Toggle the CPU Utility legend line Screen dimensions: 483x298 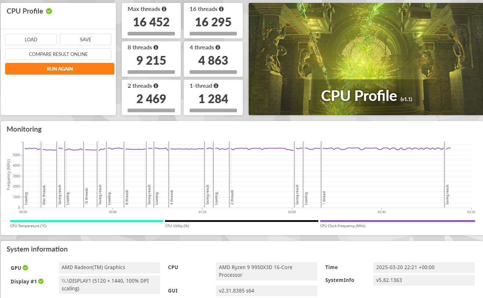tap(242, 221)
